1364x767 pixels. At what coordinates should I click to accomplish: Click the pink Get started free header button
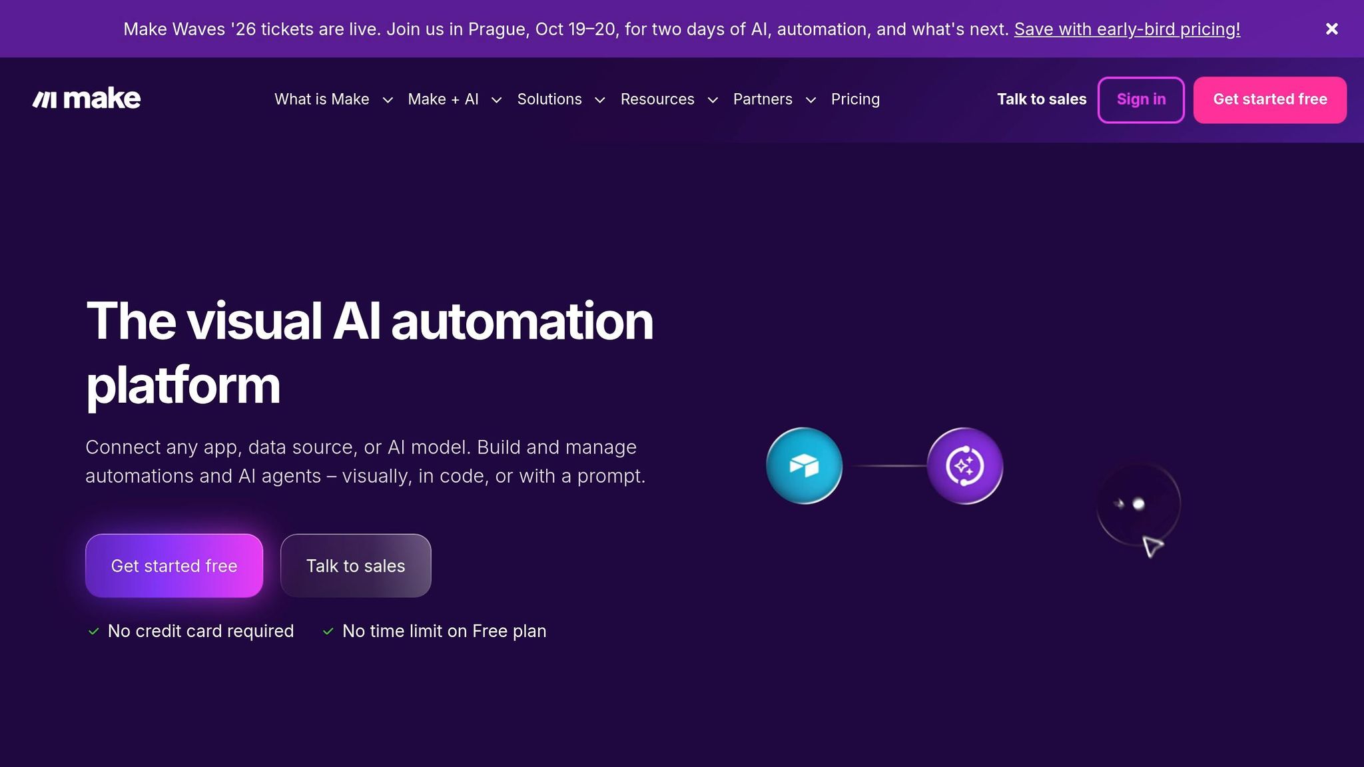pyautogui.click(x=1269, y=100)
